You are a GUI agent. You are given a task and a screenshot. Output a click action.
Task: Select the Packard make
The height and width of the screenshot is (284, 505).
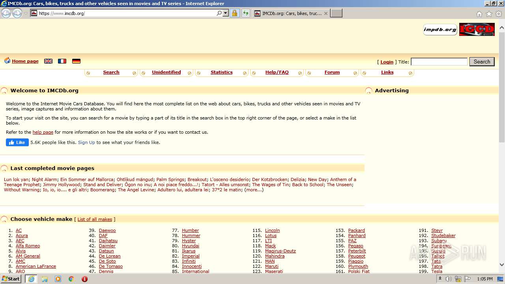point(357,230)
